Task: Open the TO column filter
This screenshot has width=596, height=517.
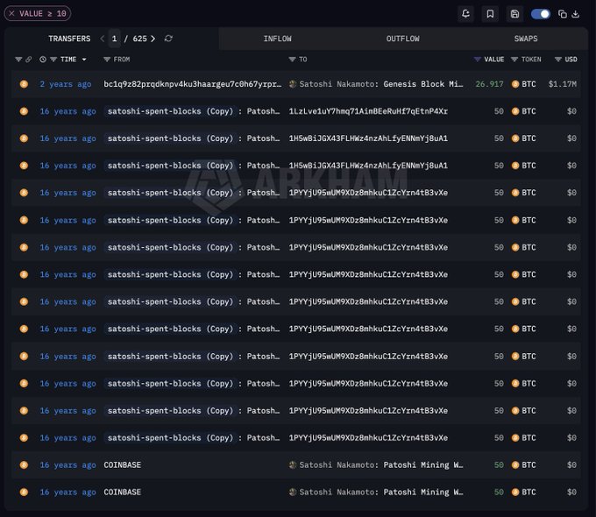Action: (x=292, y=60)
